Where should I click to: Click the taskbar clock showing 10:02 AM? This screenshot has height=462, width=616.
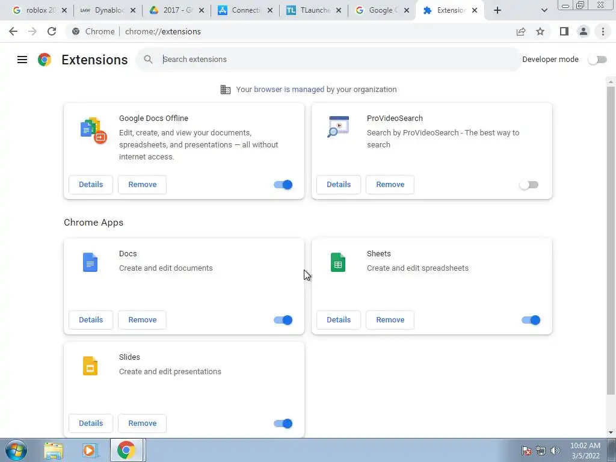pos(585,451)
